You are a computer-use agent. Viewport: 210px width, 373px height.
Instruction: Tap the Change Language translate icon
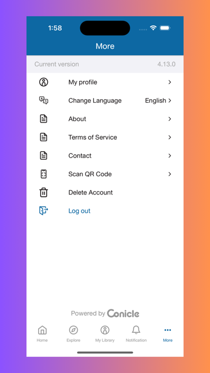(x=43, y=100)
